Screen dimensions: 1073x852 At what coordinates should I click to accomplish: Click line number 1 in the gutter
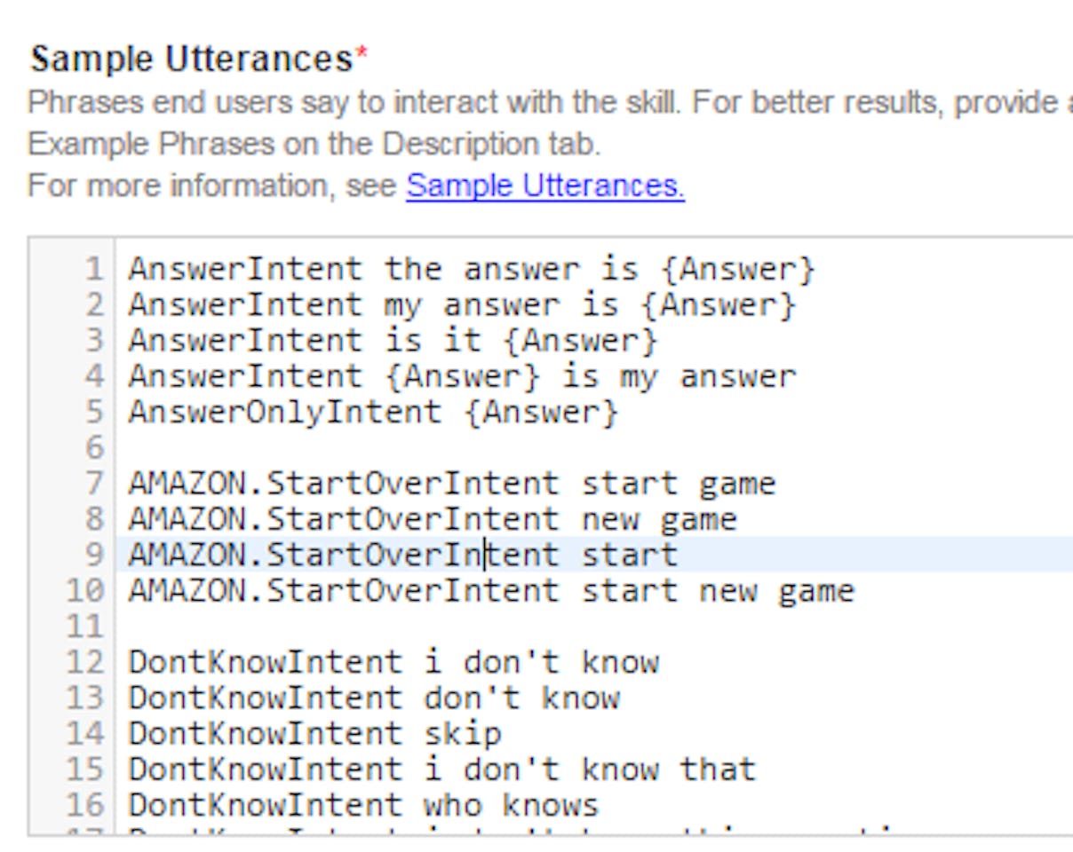point(93,269)
